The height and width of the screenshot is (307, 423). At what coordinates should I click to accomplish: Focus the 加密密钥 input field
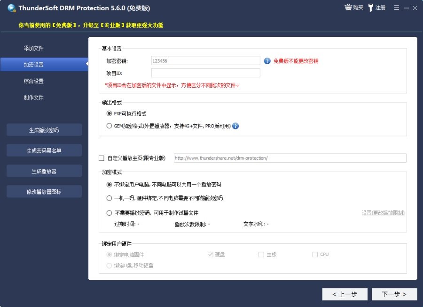(x=205, y=61)
